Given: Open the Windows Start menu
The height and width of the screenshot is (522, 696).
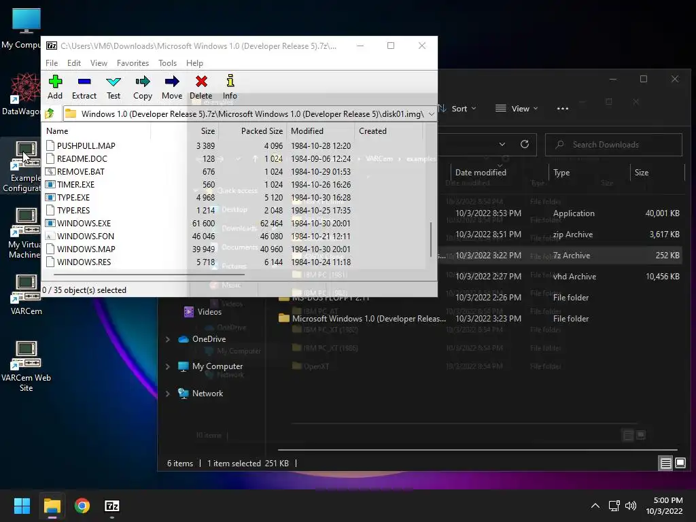Looking at the screenshot, I should tap(22, 506).
